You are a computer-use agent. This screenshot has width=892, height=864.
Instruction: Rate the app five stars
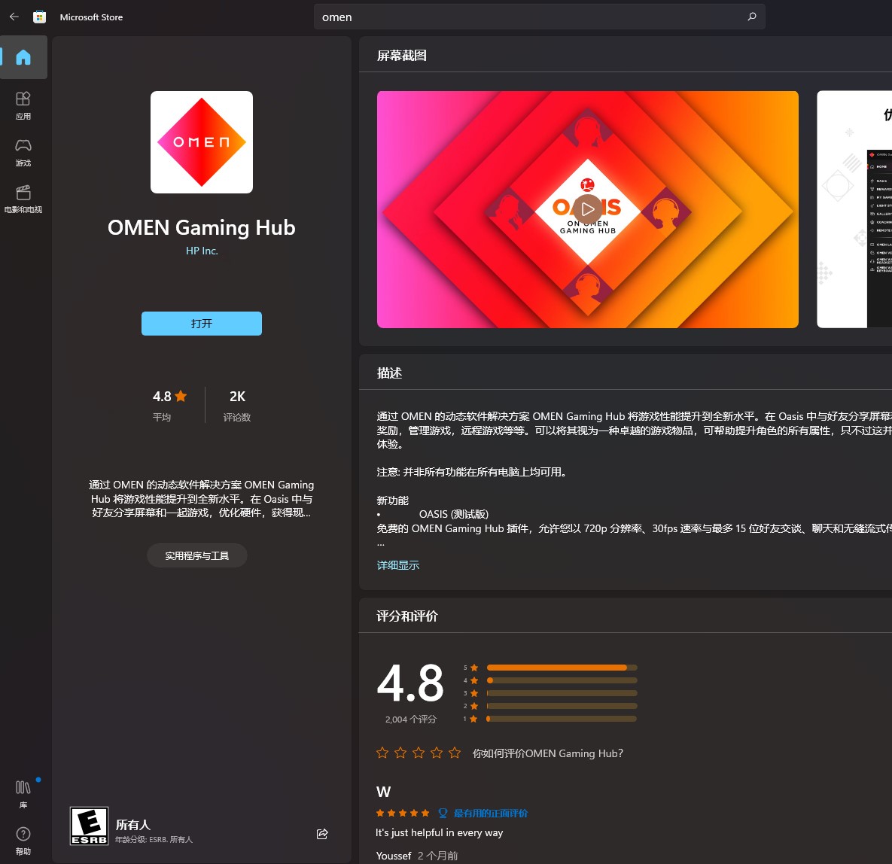pos(455,753)
